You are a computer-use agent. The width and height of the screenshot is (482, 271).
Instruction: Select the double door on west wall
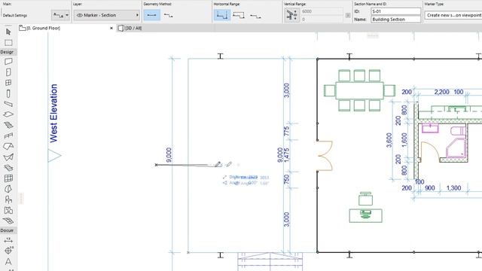click(325, 156)
